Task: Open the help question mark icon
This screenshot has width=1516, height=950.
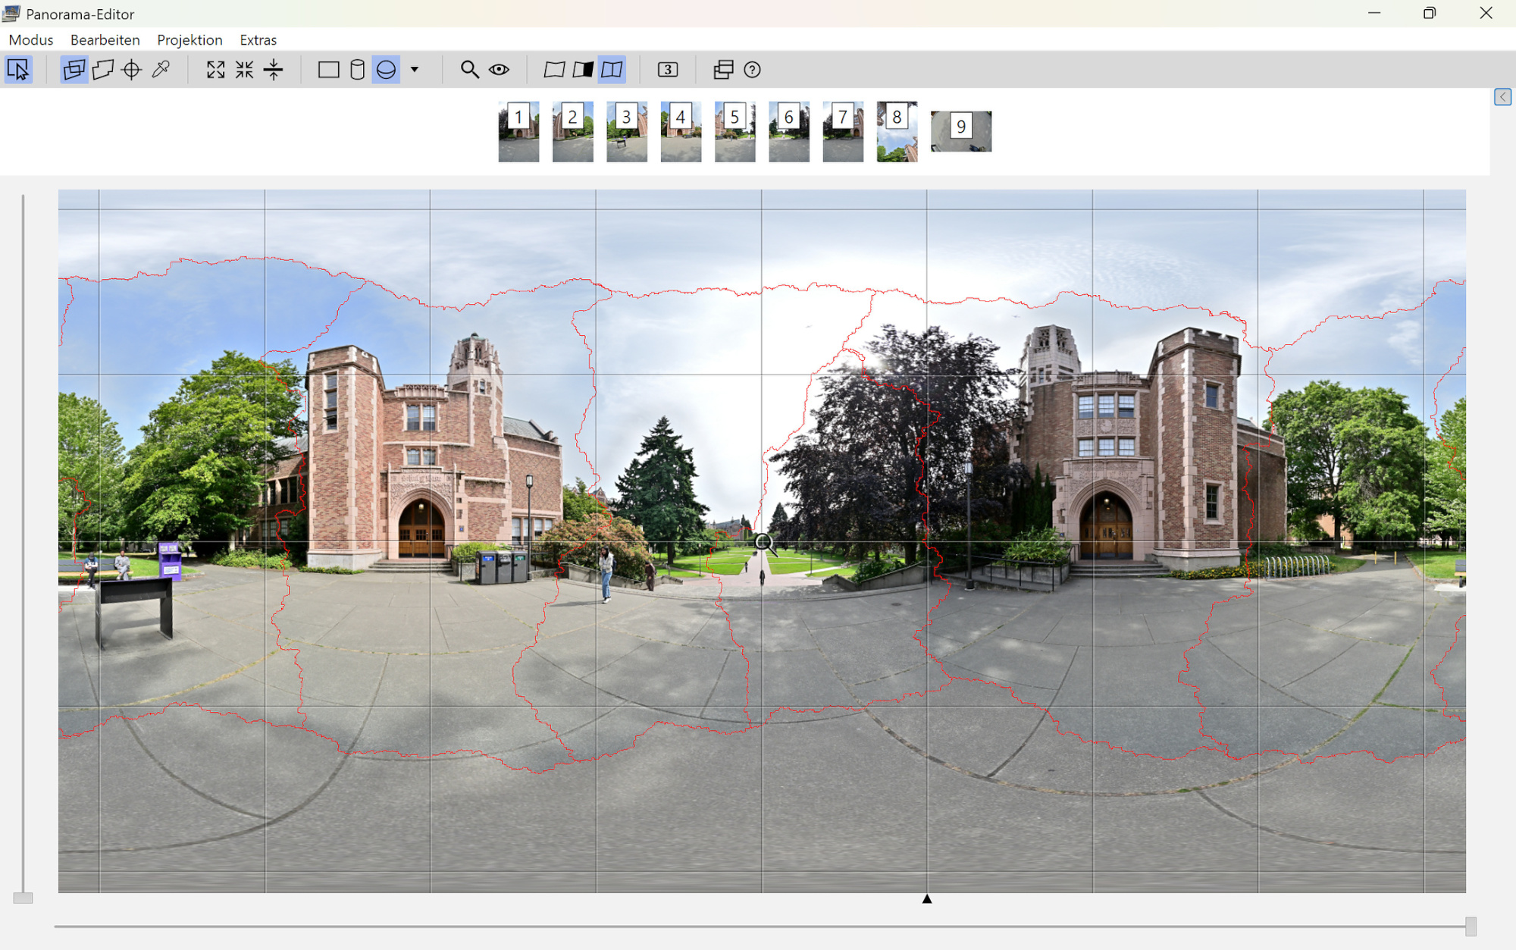Action: 752,70
